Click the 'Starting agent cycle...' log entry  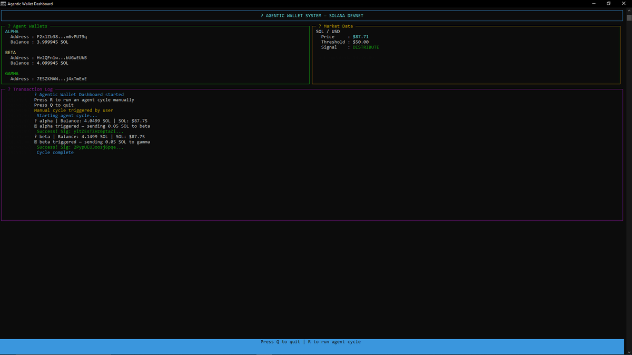pyautogui.click(x=67, y=116)
